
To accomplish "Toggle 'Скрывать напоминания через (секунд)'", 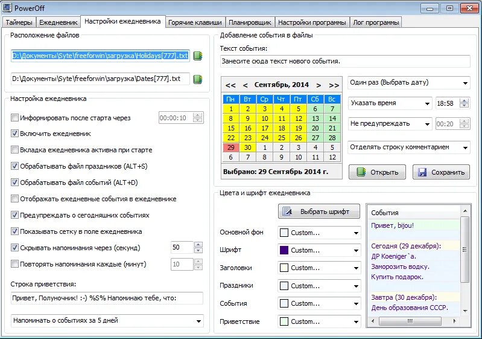I will 14,248.
